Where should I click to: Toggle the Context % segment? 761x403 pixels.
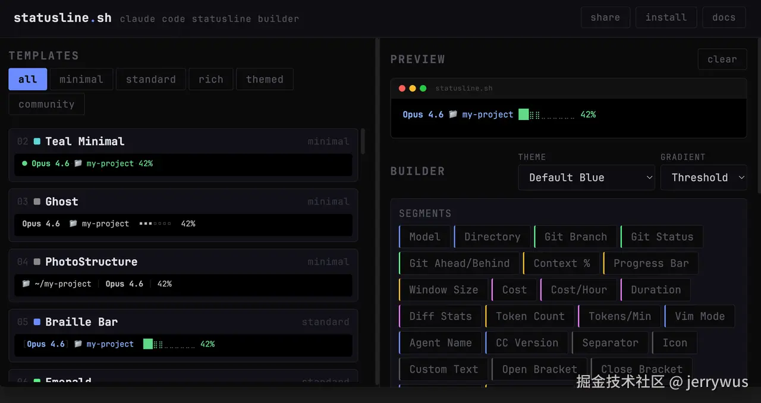(562, 263)
